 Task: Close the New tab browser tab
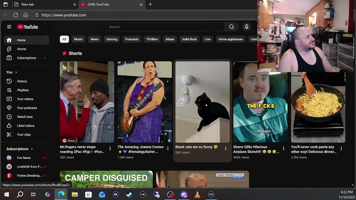point(75,4)
